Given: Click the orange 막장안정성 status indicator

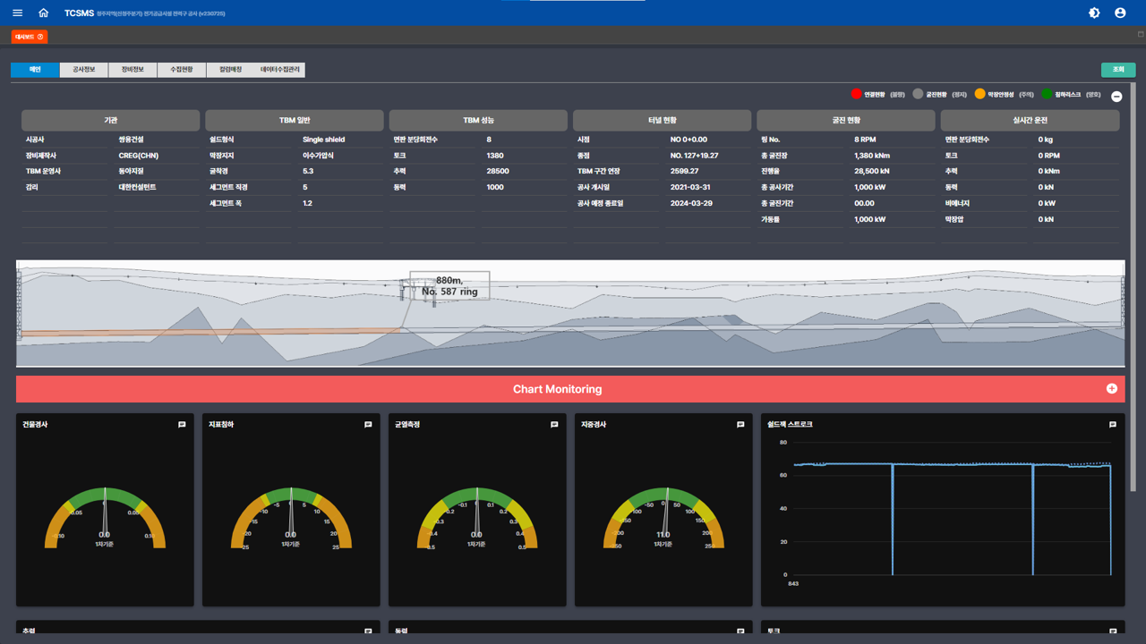Looking at the screenshot, I should pyautogui.click(x=979, y=94).
